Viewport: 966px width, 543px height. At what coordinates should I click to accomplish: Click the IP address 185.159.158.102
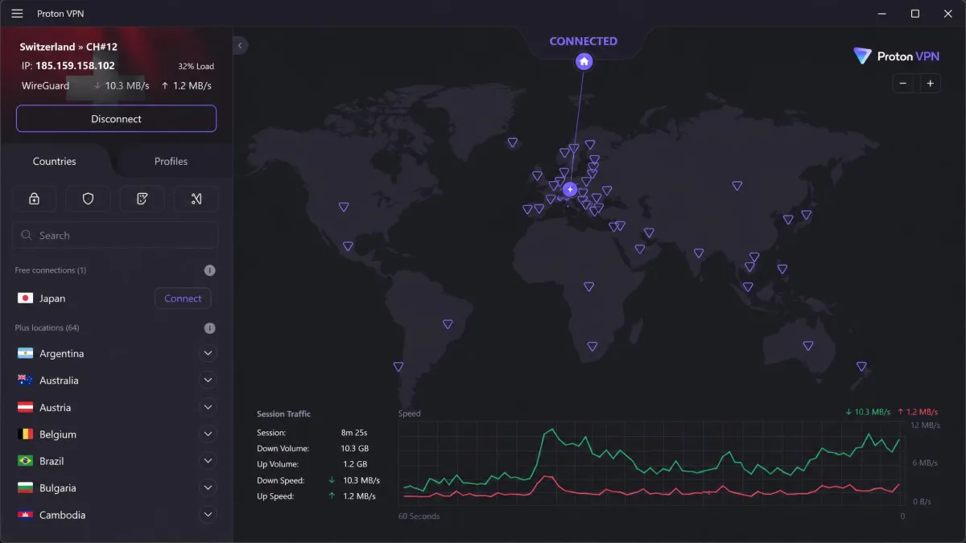coord(75,66)
